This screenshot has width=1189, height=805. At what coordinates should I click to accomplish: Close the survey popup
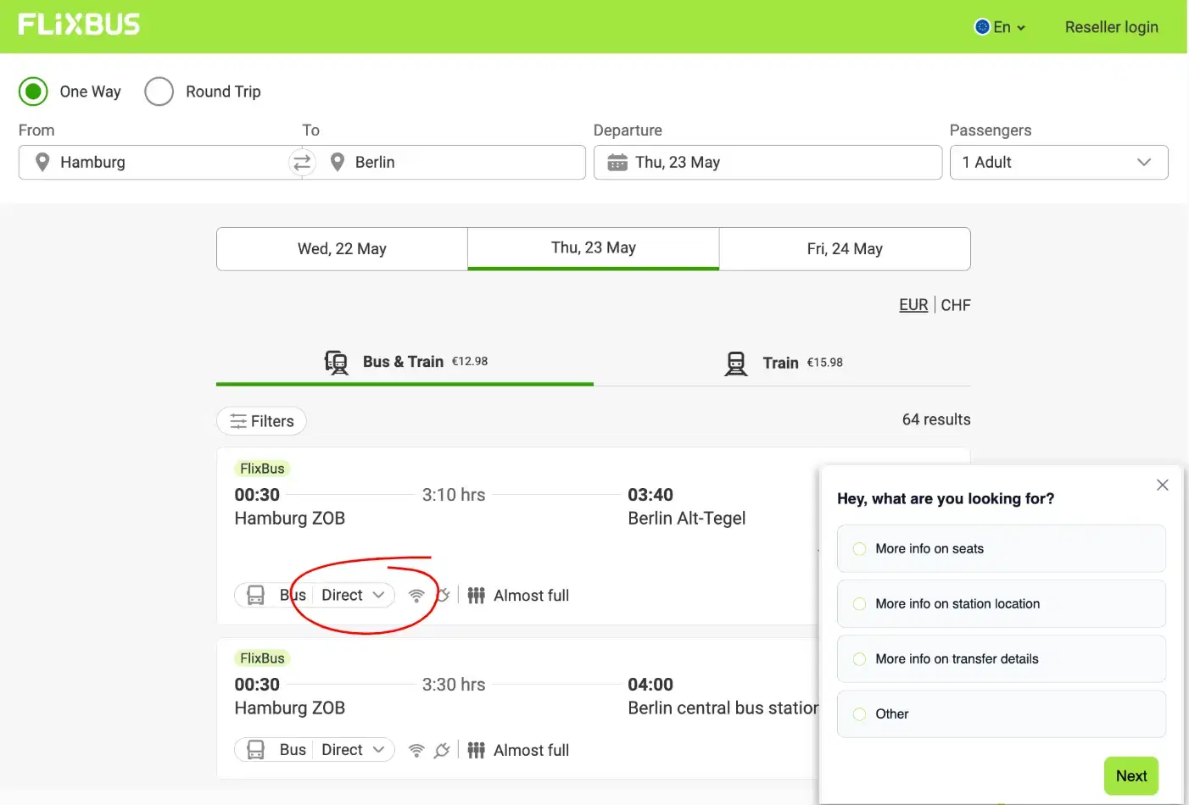pyautogui.click(x=1162, y=485)
